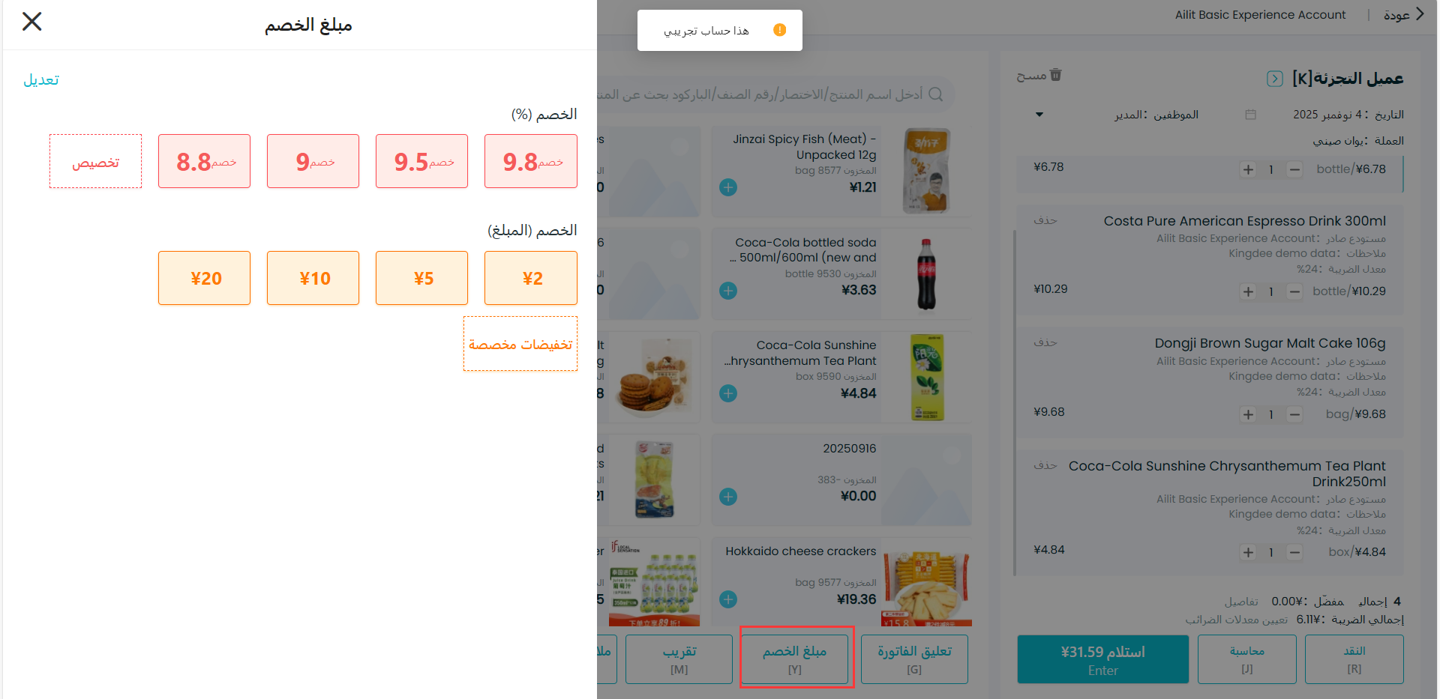Add Jinzai Spicy Fish with plus icon

point(727,187)
